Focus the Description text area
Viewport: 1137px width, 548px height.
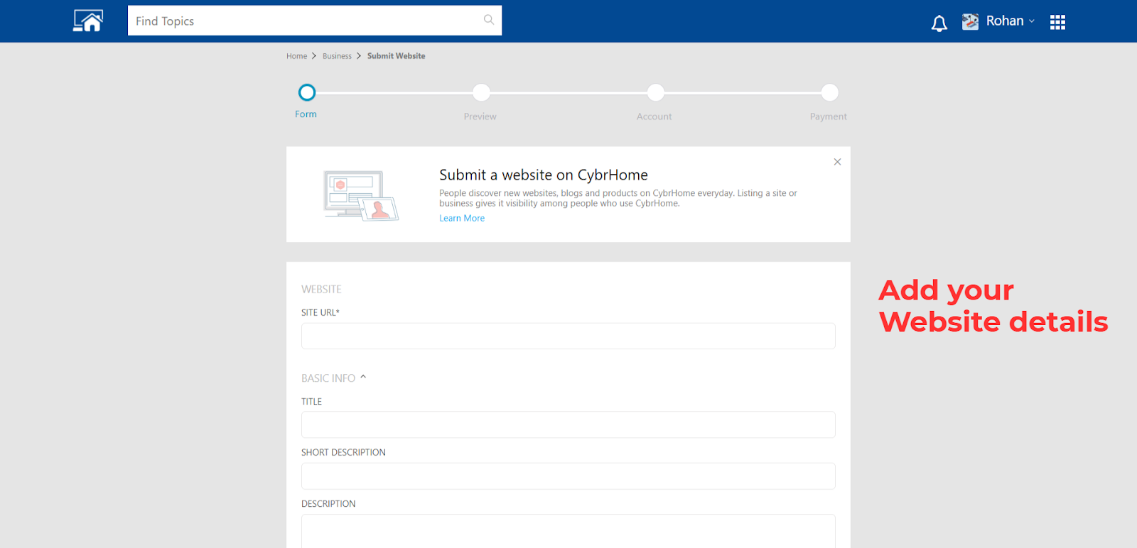[568, 531]
